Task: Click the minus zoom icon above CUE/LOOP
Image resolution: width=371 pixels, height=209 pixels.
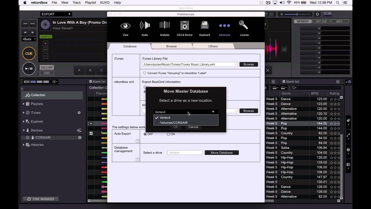Action: click(45, 56)
